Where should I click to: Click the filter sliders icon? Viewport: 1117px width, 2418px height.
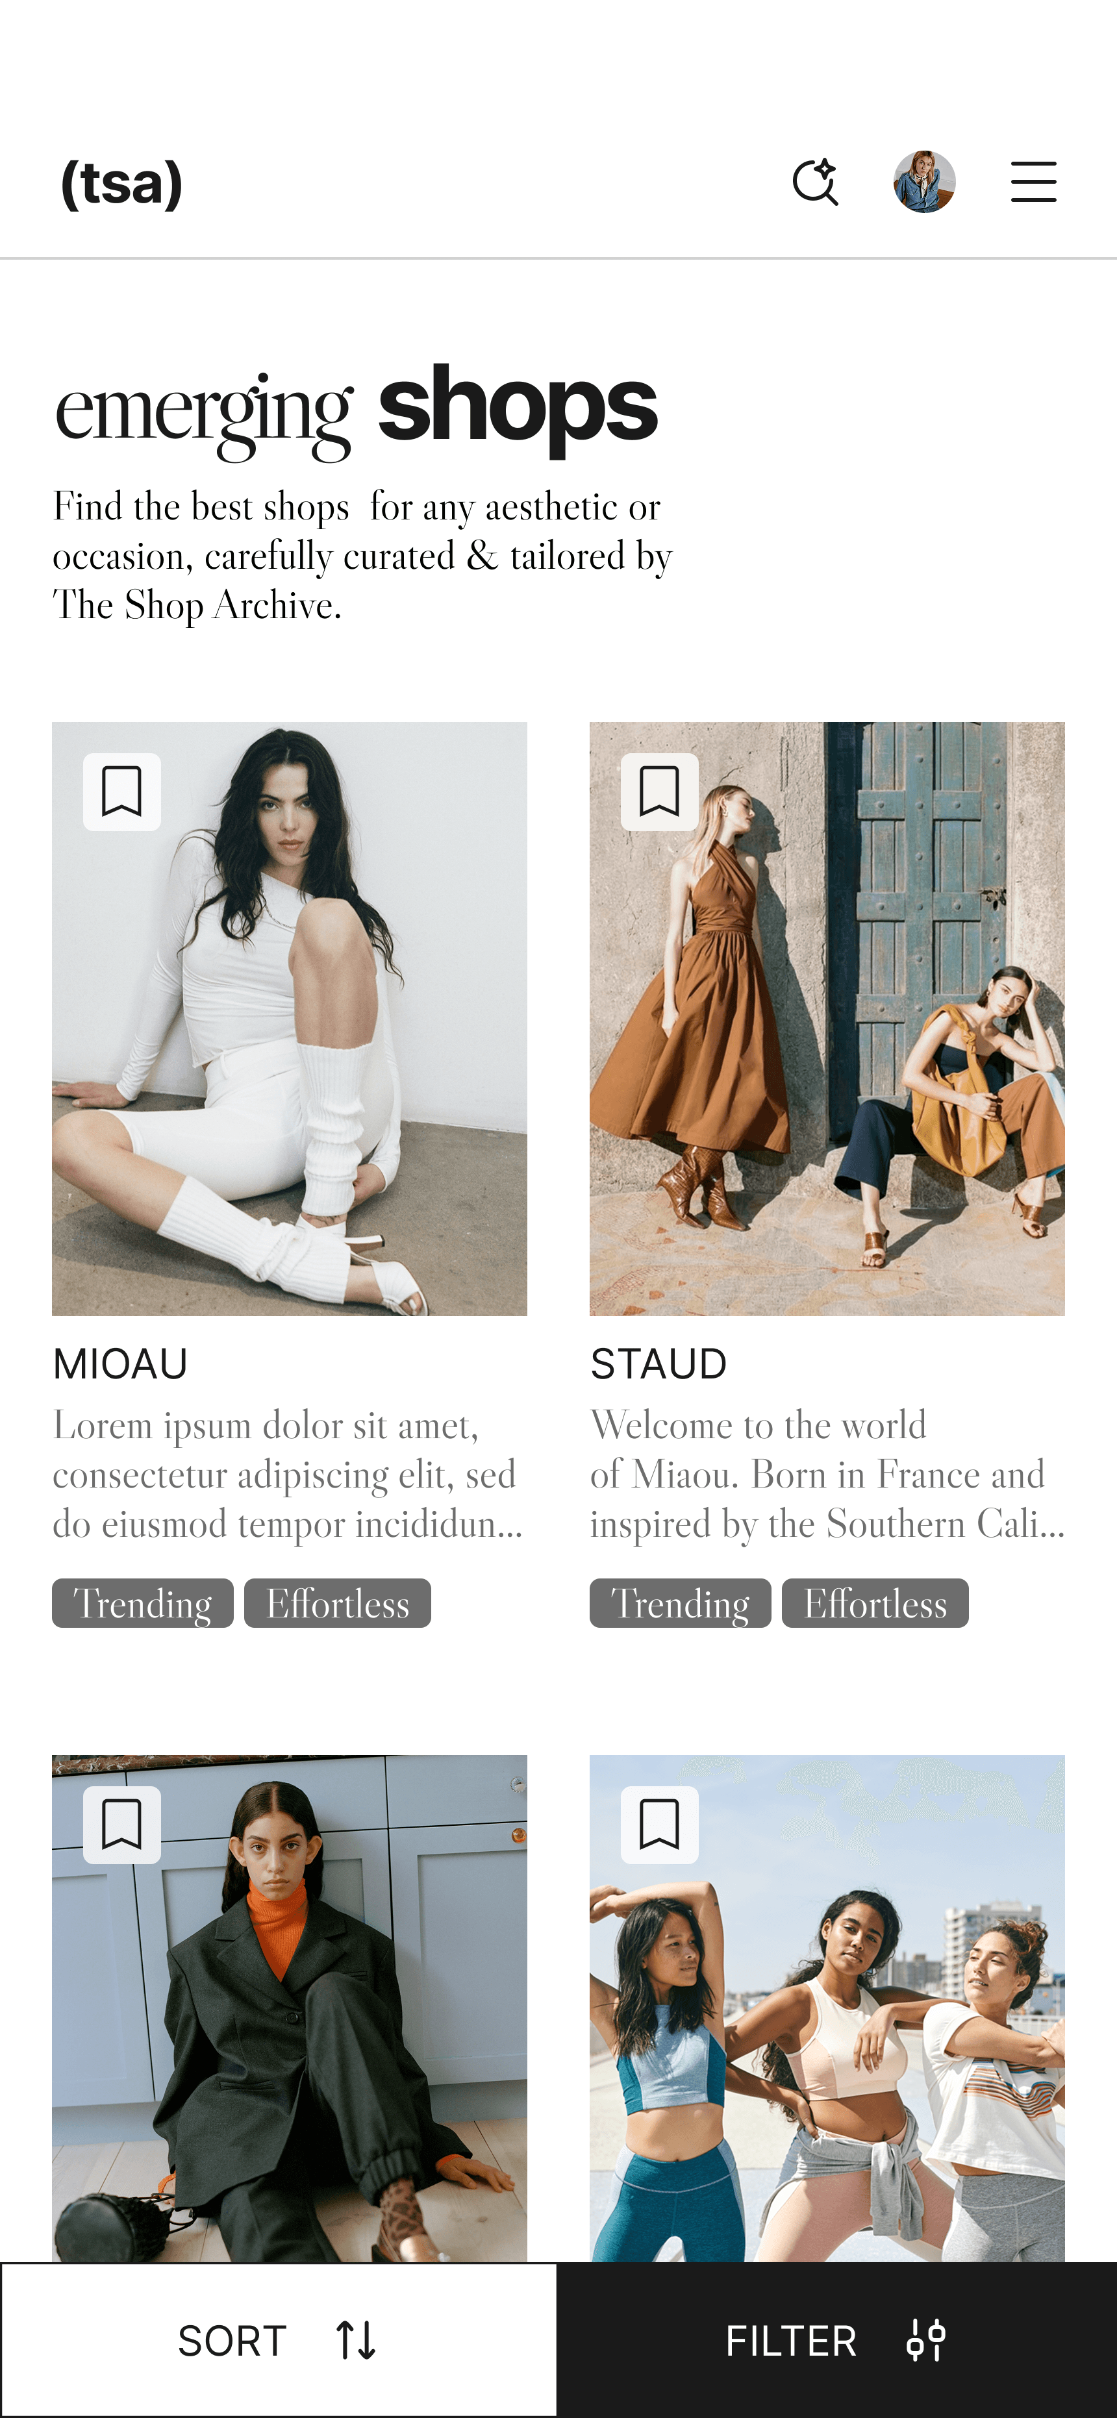[927, 2340]
